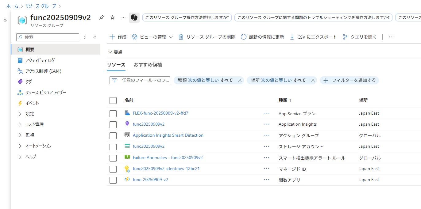Open 概要 in the sidebar

[55, 49]
